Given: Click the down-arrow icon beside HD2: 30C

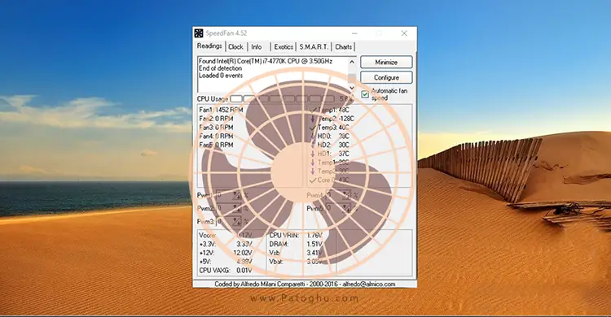Looking at the screenshot, I should coord(313,145).
